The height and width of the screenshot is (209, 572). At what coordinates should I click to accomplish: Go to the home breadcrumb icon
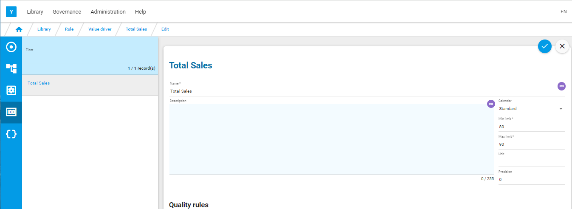click(x=19, y=29)
